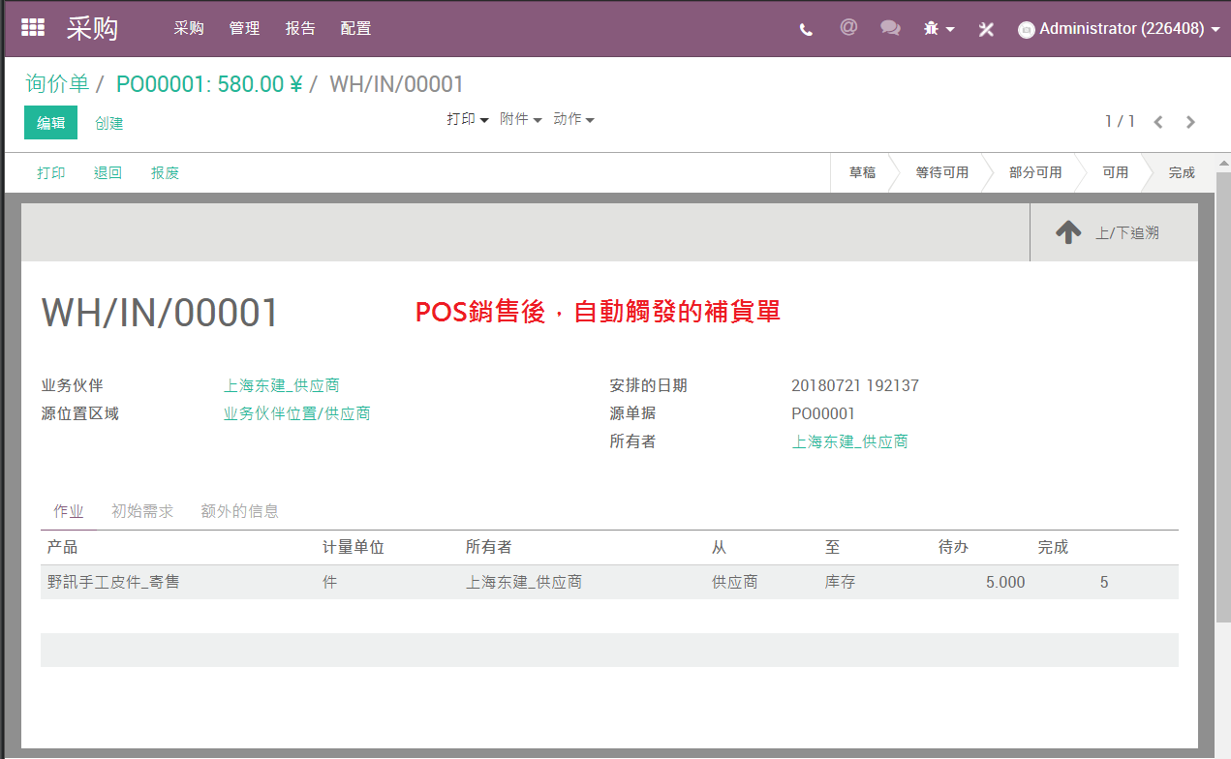Screen dimensions: 1231x759
Task: Expand the 附件 dropdown
Action: (x=521, y=119)
